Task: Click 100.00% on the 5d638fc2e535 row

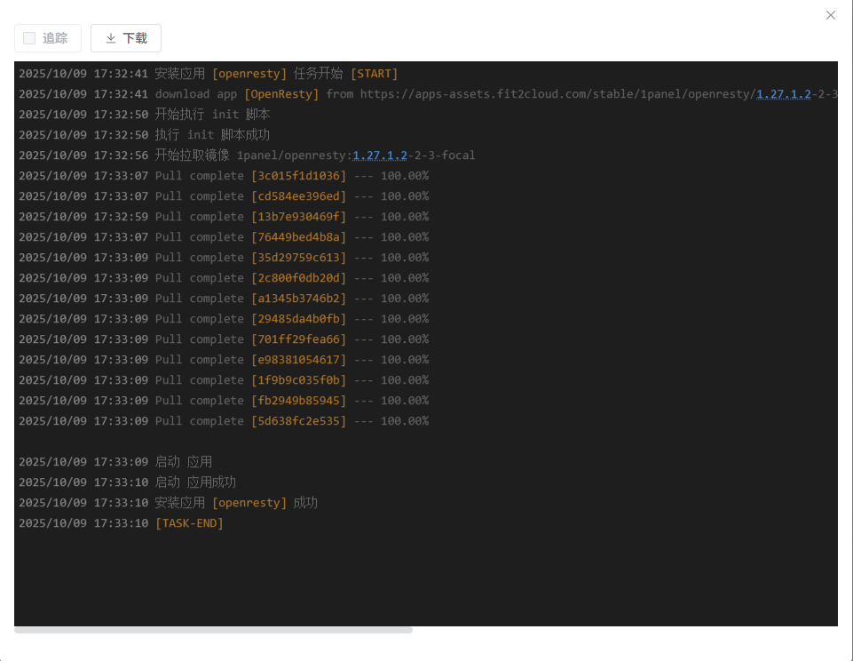Action: 405,421
